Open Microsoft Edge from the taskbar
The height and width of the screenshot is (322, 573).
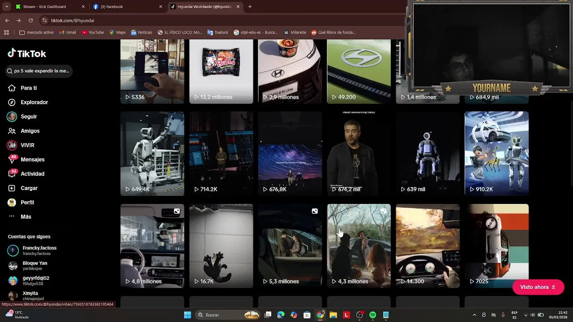tap(281, 315)
